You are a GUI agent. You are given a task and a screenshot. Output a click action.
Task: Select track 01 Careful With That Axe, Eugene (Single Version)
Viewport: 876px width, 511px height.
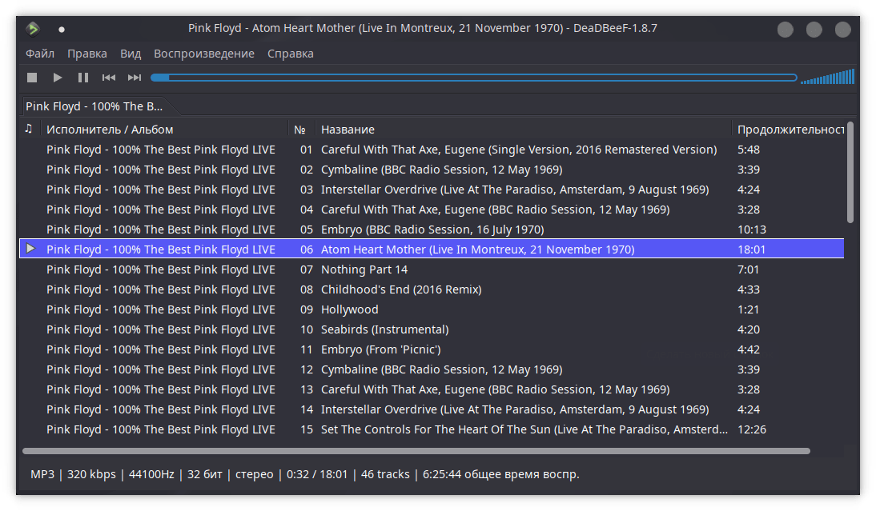coord(432,150)
